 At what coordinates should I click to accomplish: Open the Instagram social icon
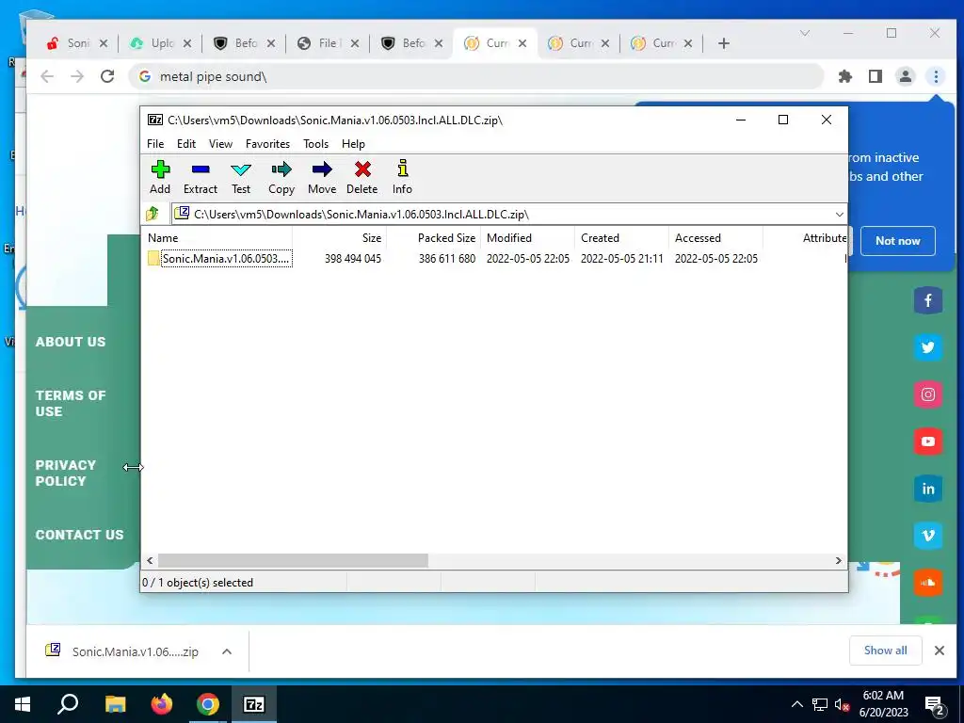click(x=927, y=394)
